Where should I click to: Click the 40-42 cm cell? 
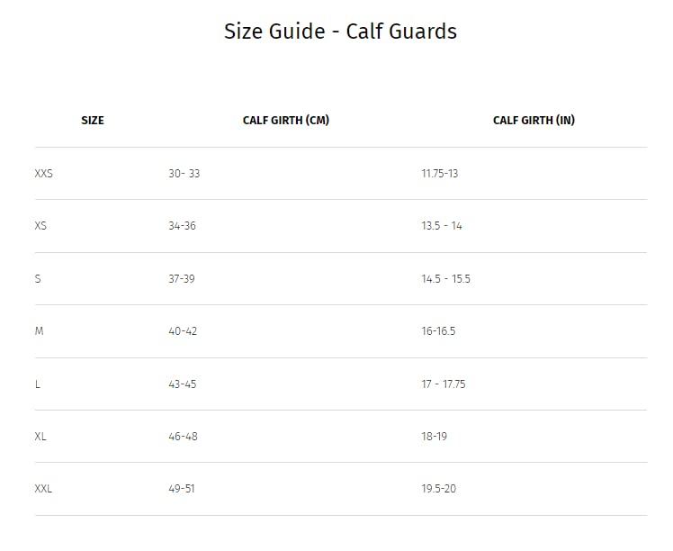(x=183, y=331)
